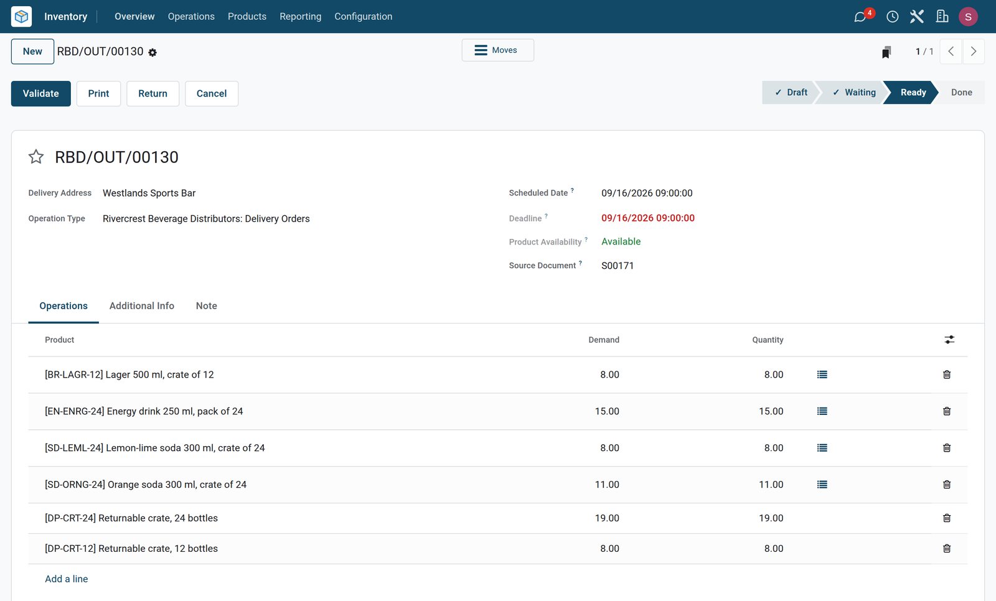
Task: Open detailed operations for Orange soda line
Action: pyautogui.click(x=822, y=485)
